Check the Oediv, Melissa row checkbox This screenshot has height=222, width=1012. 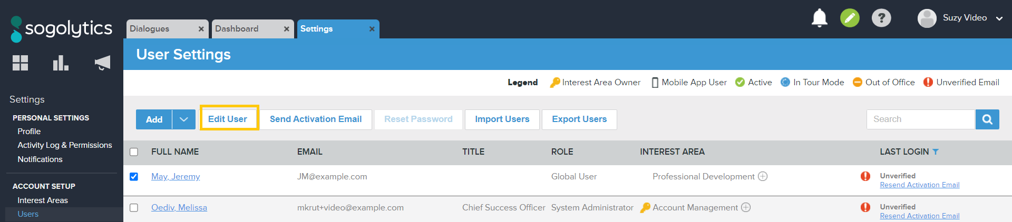[134, 208]
